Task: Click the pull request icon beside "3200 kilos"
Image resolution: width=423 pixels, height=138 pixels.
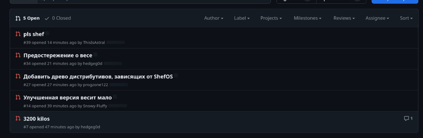Action: coord(18,118)
